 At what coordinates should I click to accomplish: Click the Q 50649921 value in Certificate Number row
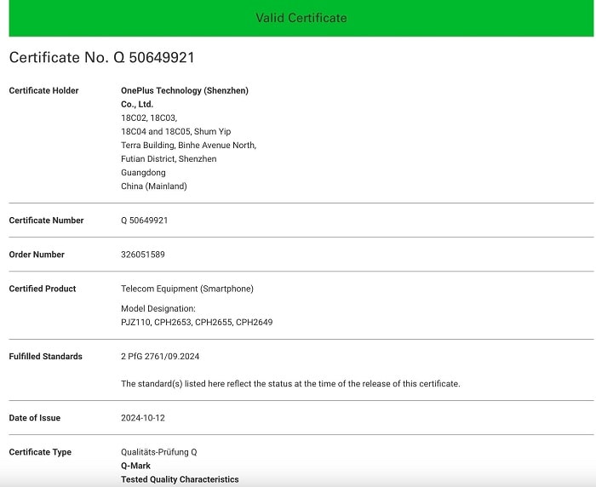click(x=145, y=221)
